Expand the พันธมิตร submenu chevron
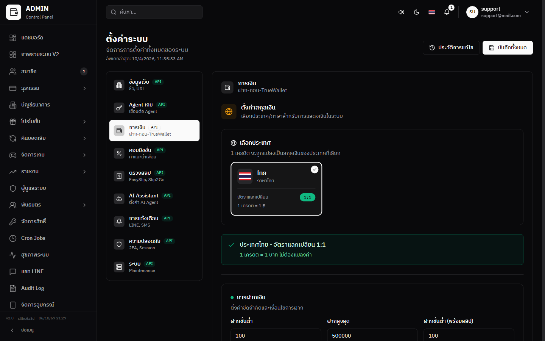545x341 pixels. 84,205
